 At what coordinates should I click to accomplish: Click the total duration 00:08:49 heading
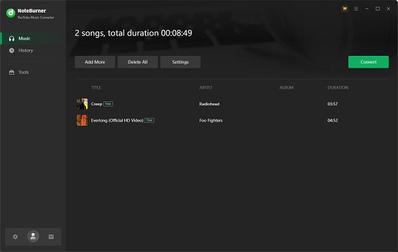[133, 34]
